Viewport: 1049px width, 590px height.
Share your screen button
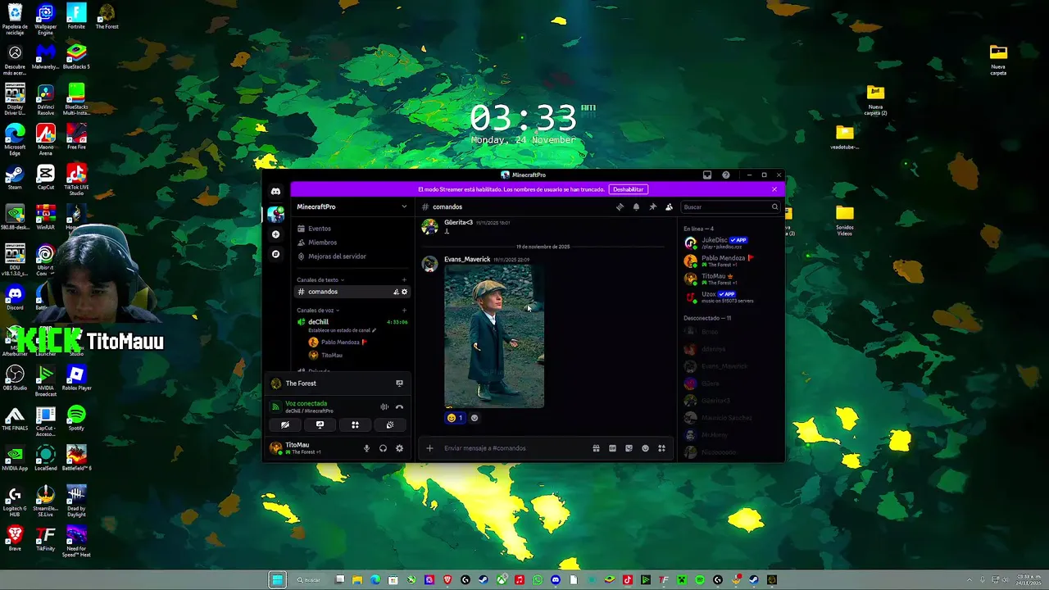[x=320, y=424]
